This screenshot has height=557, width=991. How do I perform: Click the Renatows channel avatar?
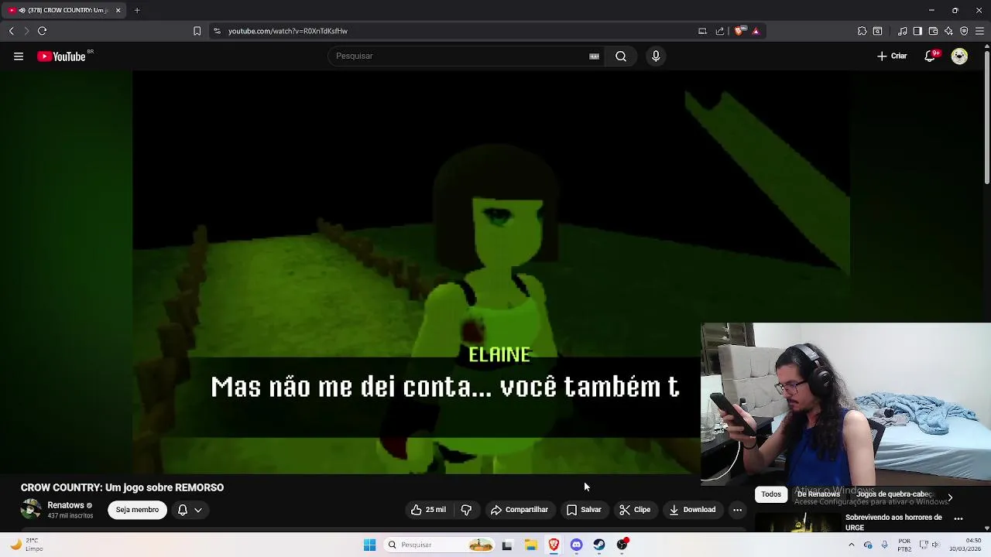pyautogui.click(x=31, y=510)
